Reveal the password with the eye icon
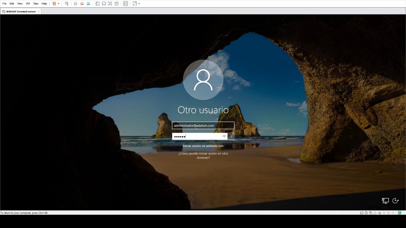Viewport: 406px width, 228px height. 224,136
